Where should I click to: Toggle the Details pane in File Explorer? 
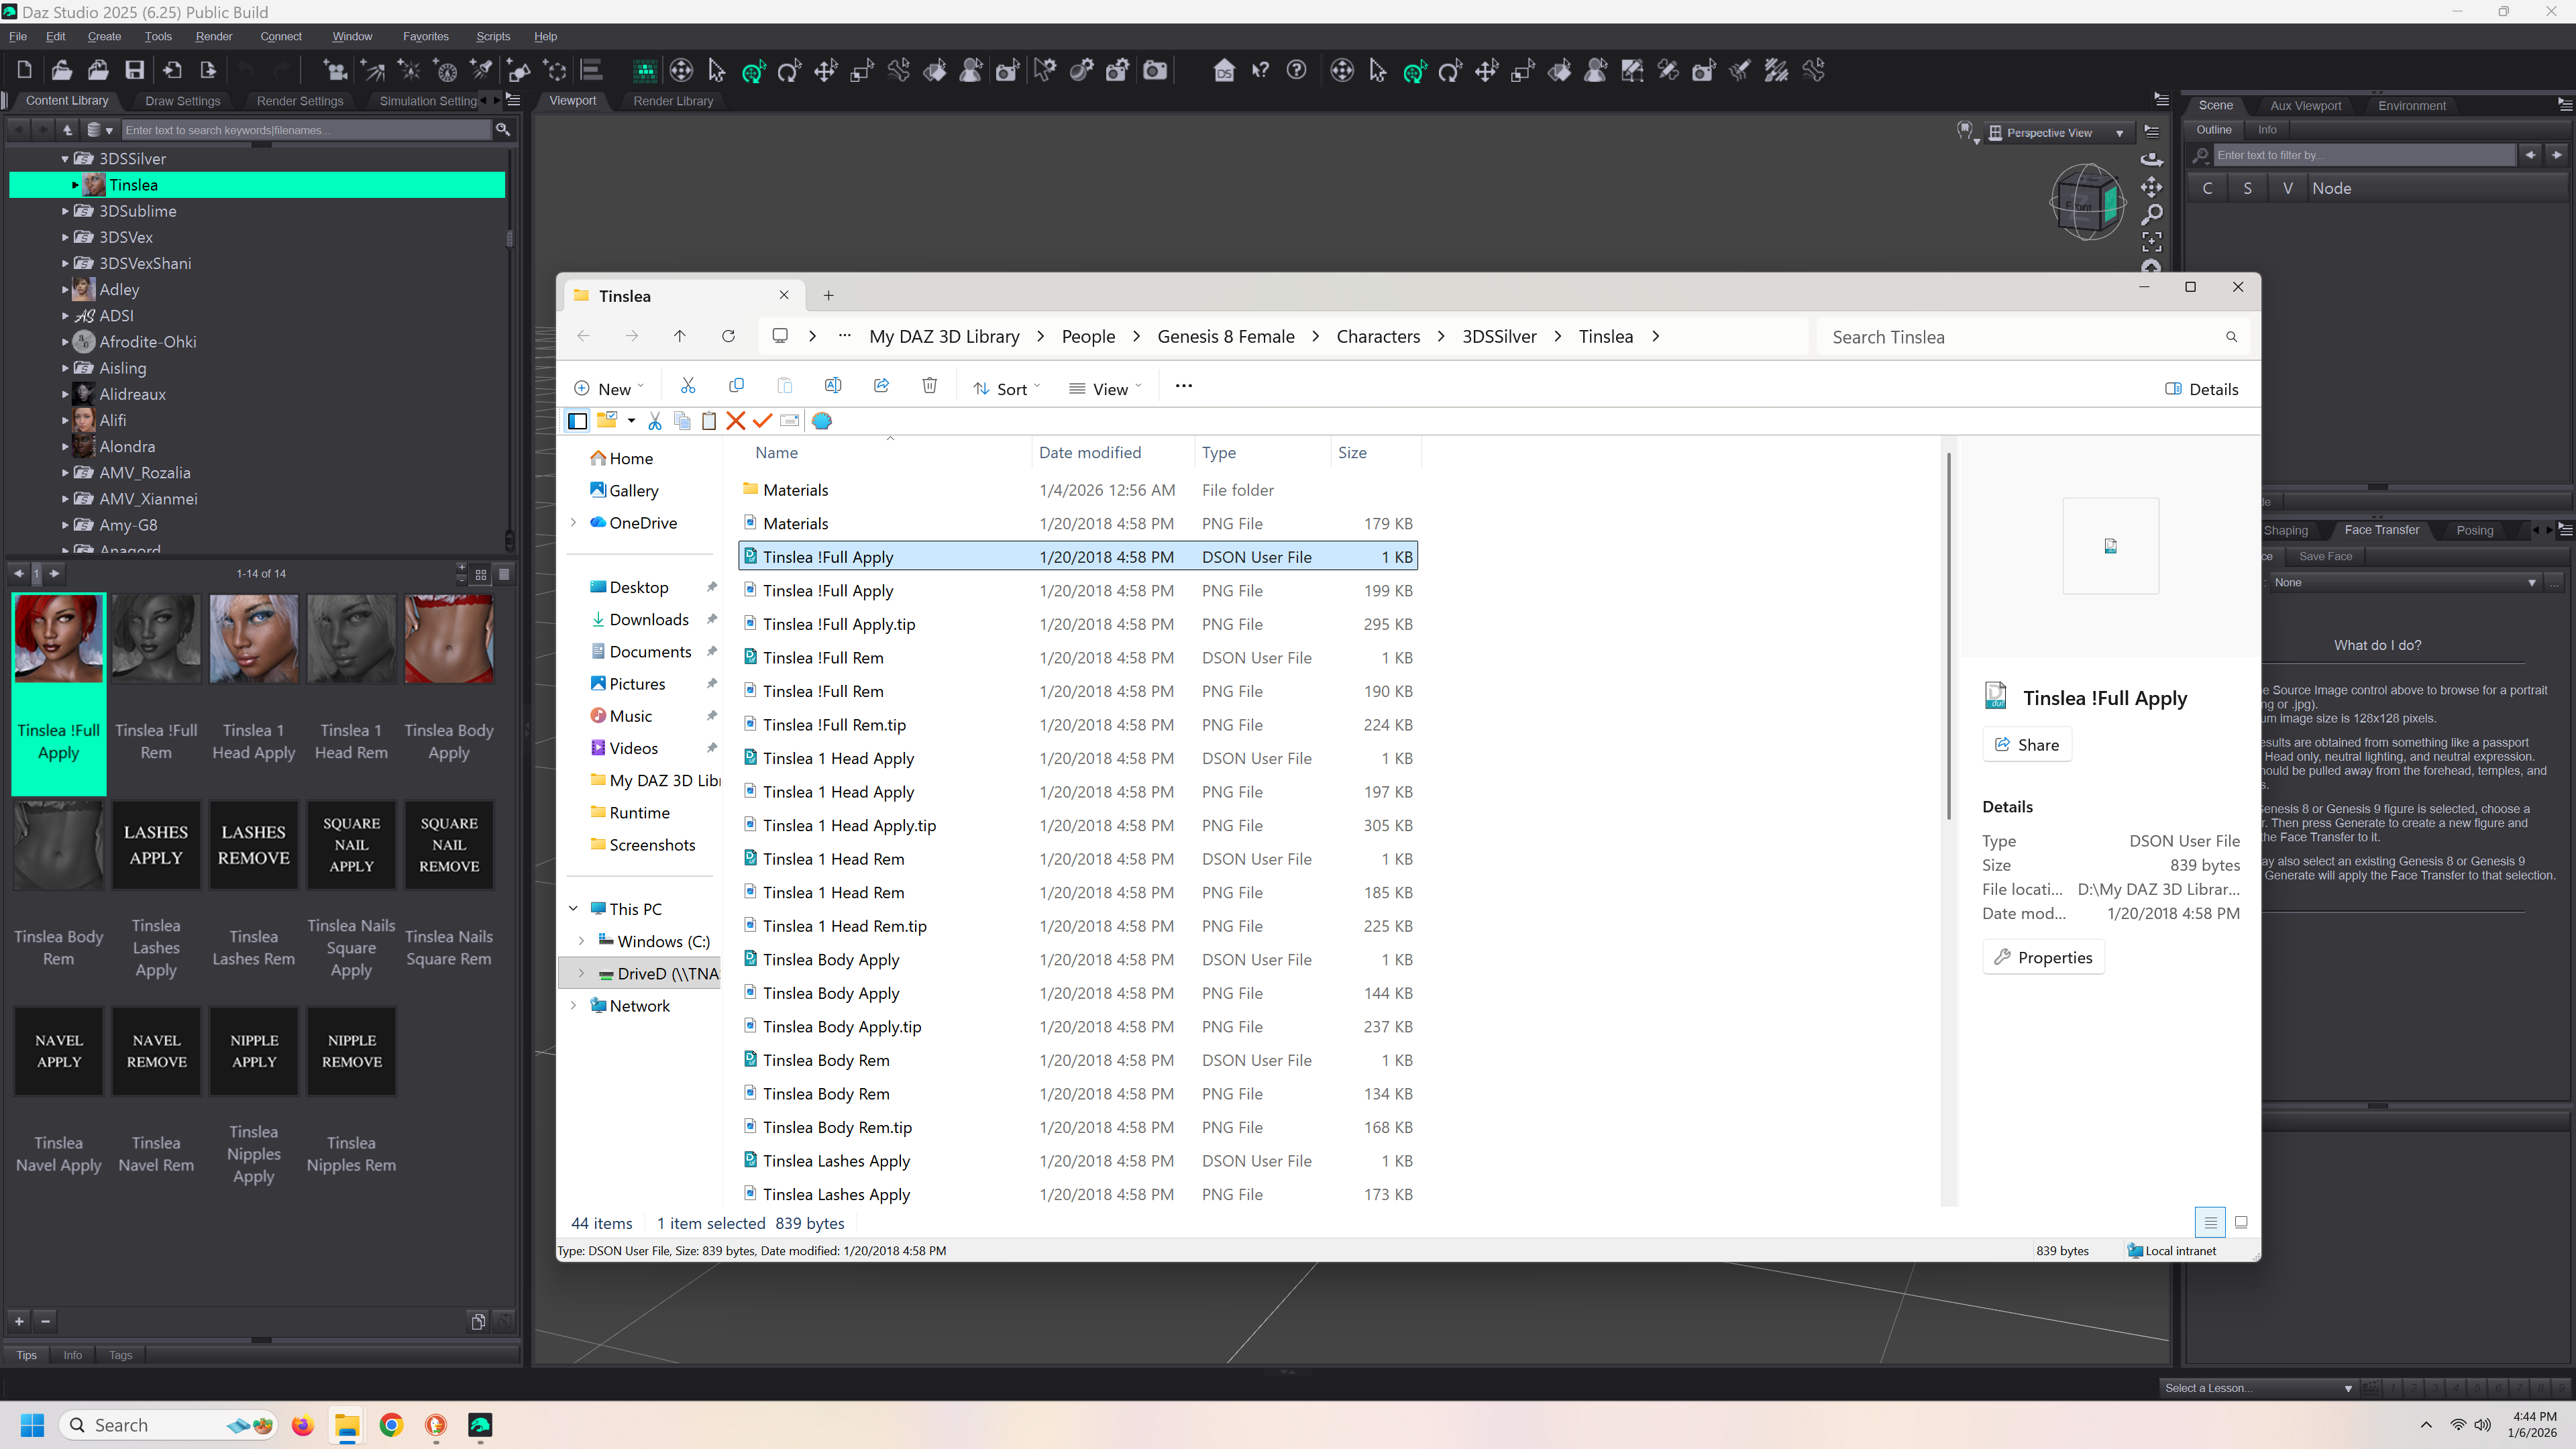(2201, 389)
